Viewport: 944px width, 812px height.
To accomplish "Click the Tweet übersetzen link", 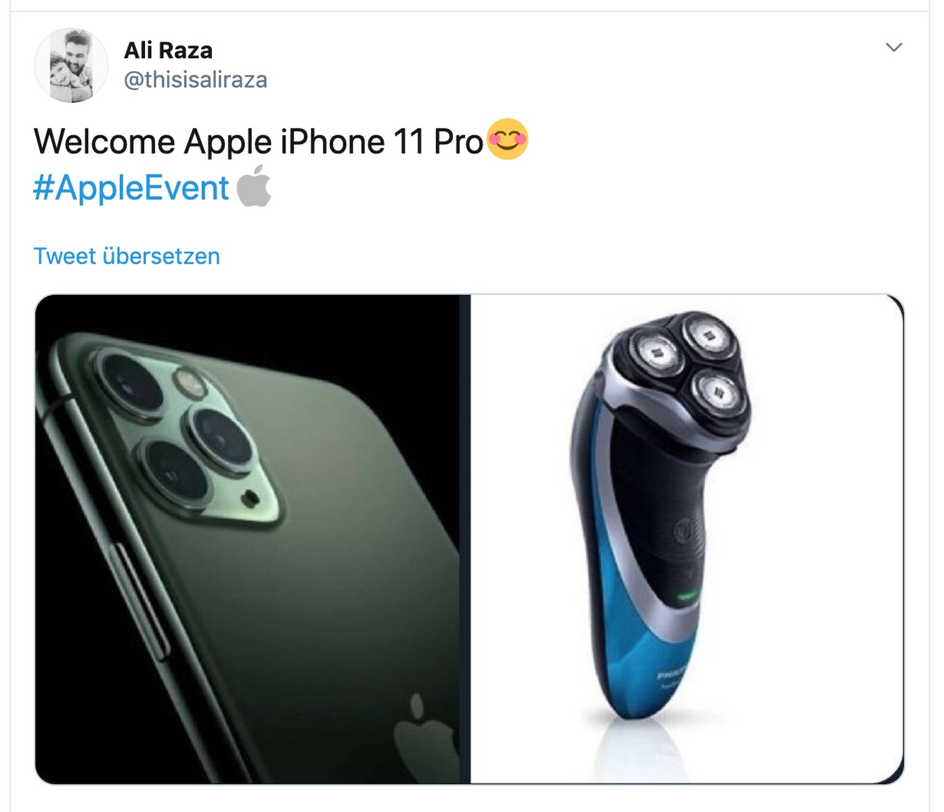I will (x=127, y=256).
